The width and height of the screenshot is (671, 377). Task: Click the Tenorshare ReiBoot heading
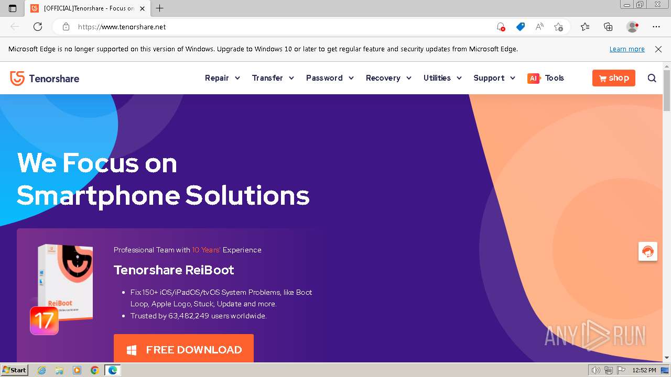[174, 270]
